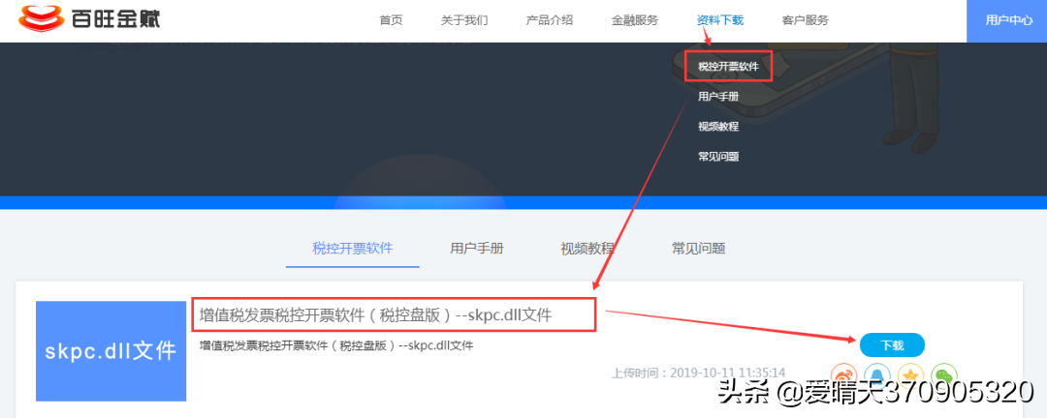Open the 资料下载 menu

tap(719, 20)
